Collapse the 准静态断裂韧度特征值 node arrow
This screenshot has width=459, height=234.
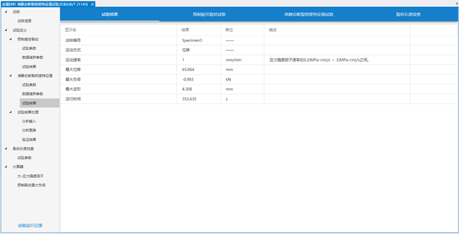tap(10, 75)
